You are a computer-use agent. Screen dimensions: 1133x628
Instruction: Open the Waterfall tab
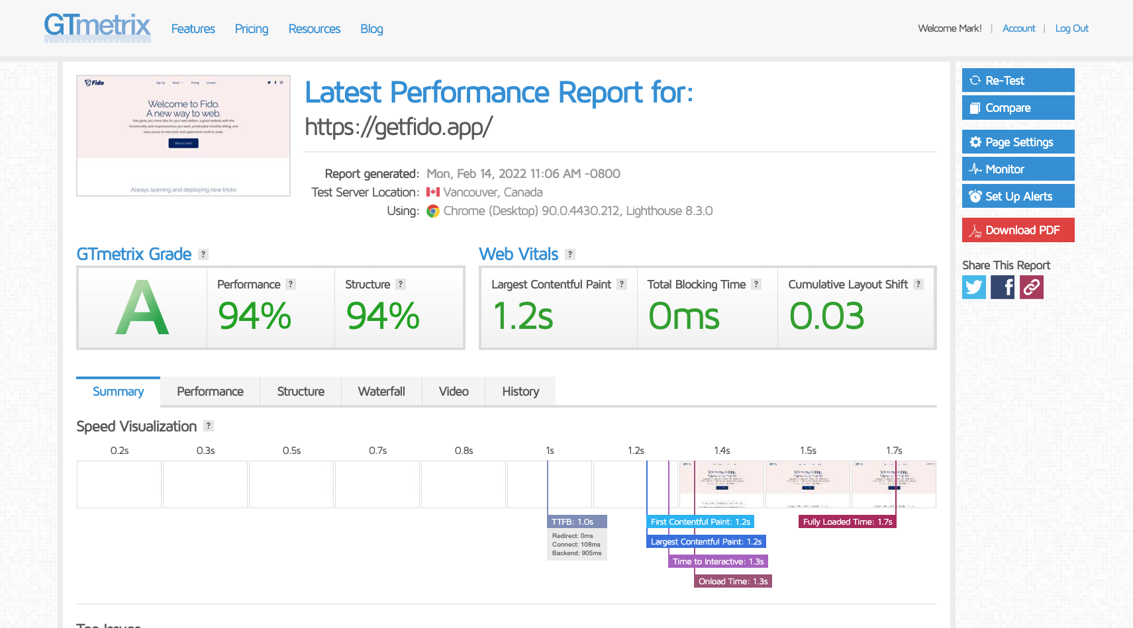click(381, 391)
